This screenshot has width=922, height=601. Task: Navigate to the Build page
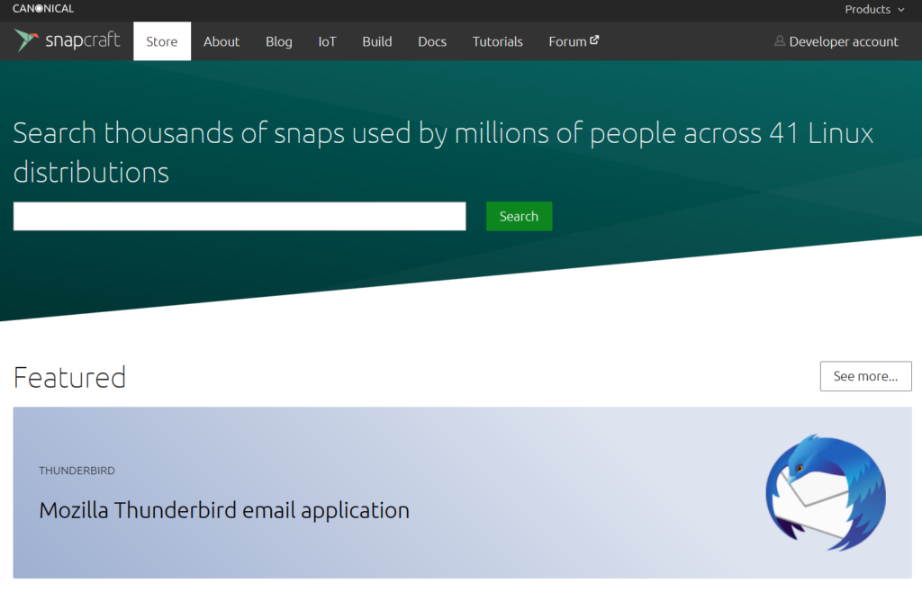377,41
